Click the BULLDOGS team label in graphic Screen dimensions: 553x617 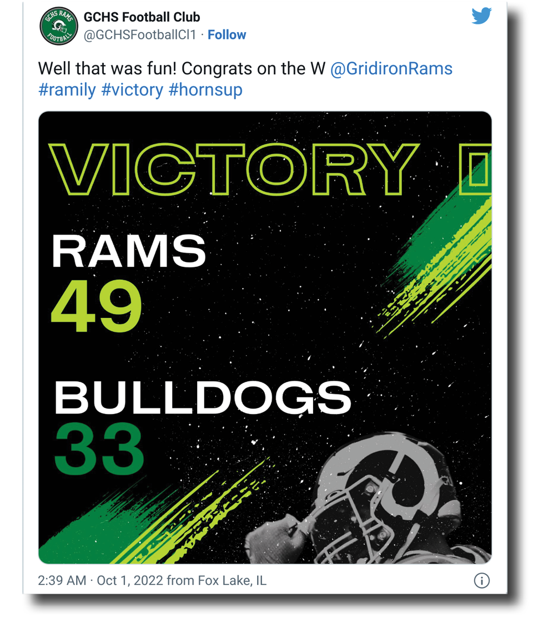[202, 397]
